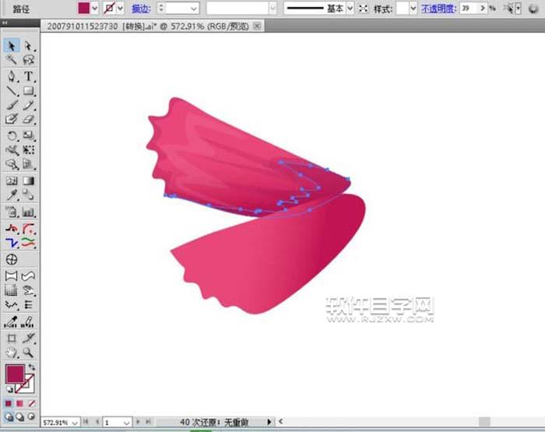Select the Hand tool
Viewport: 545px width, 432px height.
click(12, 353)
